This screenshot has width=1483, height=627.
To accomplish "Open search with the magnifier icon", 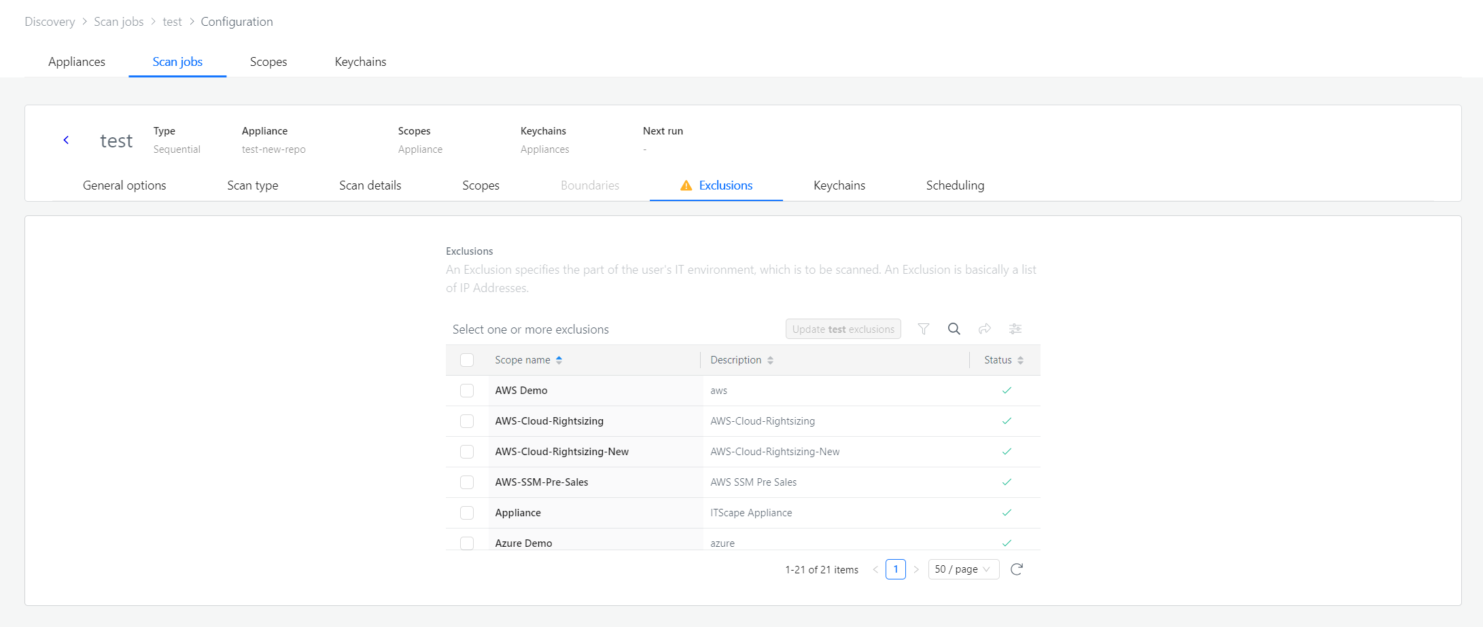I will tap(954, 329).
